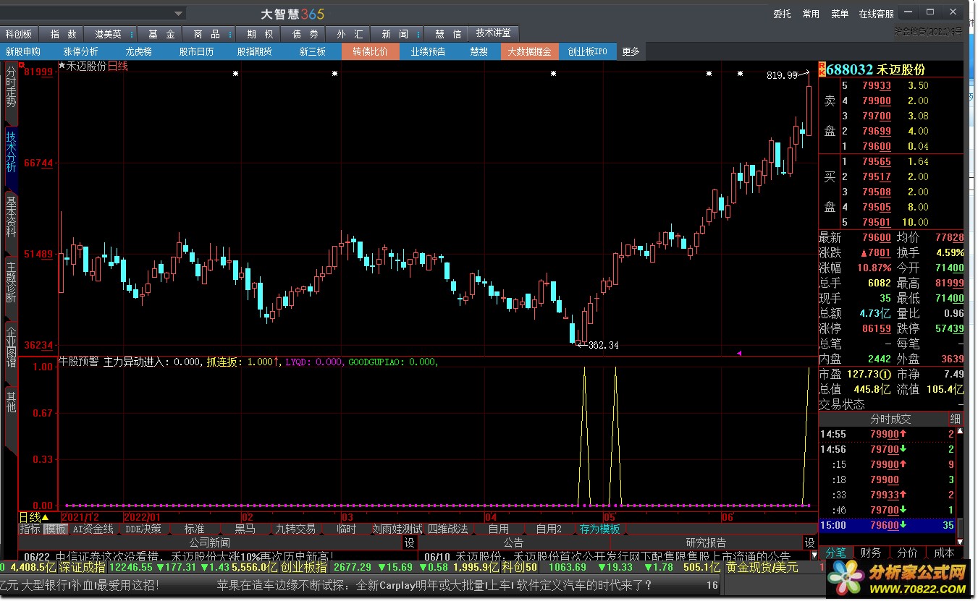Open the 技术讲堂 tab
The height and width of the screenshot is (601, 978).
[494, 33]
